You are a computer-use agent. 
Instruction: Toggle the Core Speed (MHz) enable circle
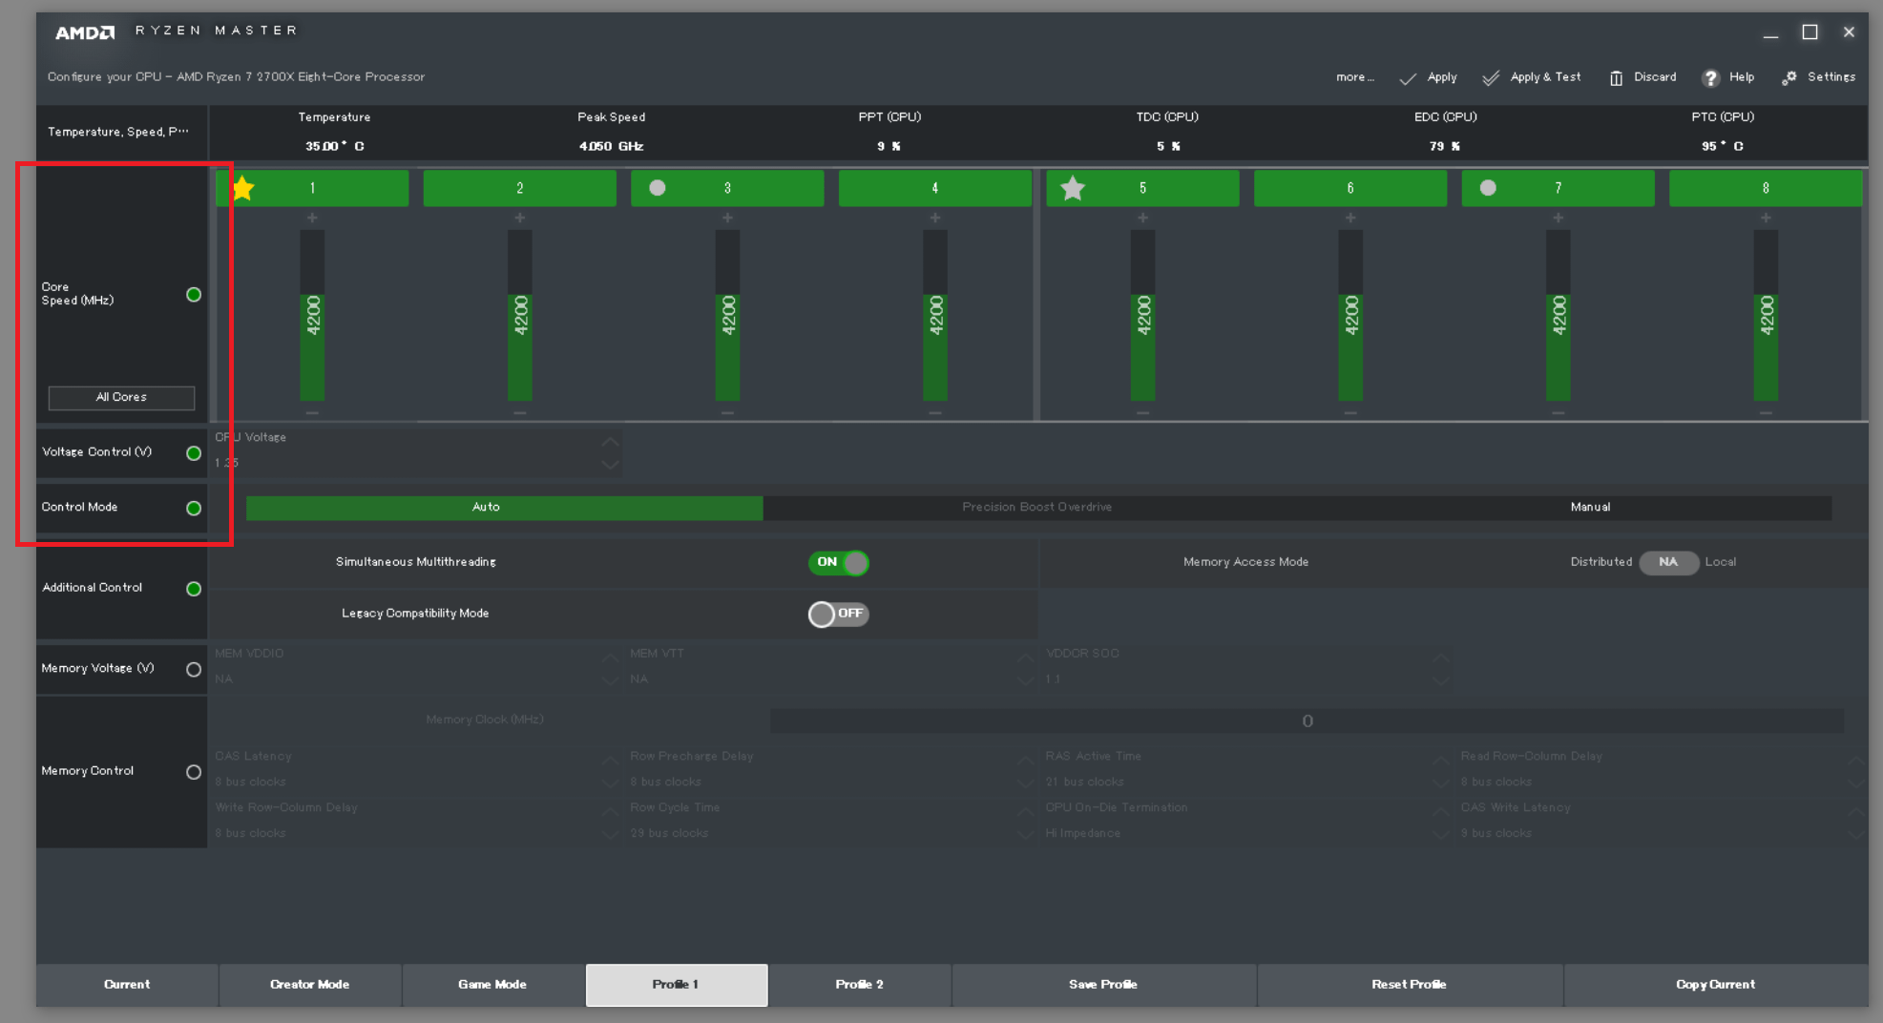(x=194, y=295)
